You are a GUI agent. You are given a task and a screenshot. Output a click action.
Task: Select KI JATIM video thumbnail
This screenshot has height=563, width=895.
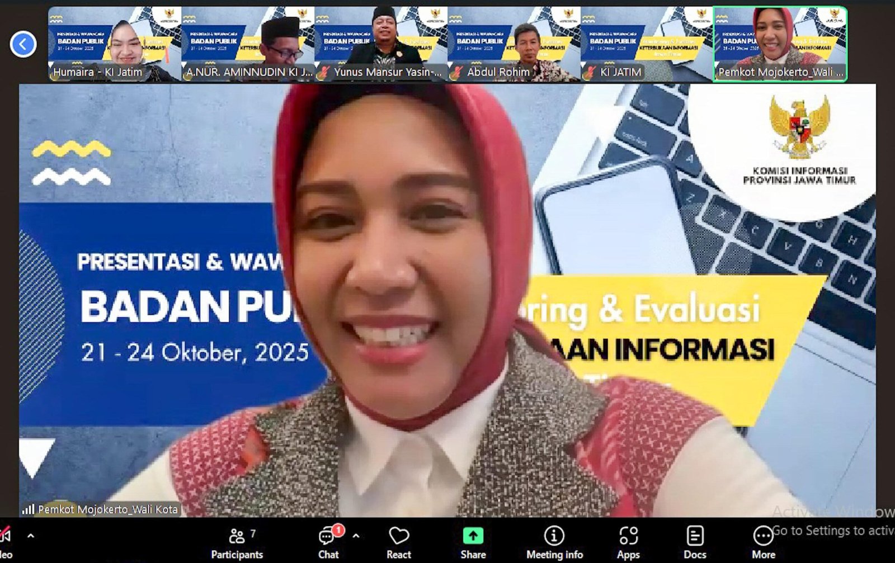click(647, 44)
